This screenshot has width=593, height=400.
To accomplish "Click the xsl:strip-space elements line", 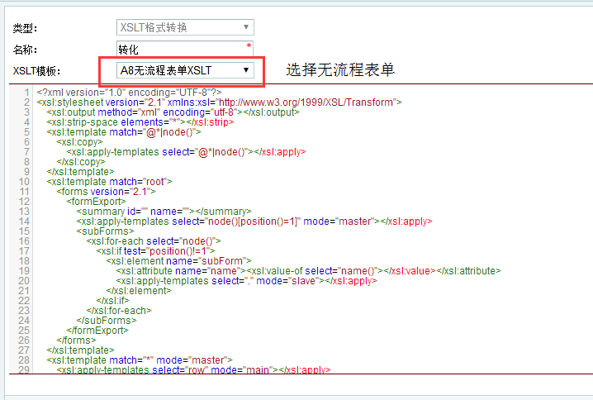I will [x=140, y=121].
